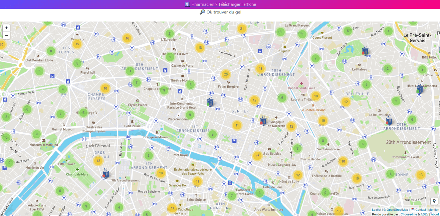Expand yellow cluster 20 near Folies Bergère
This screenshot has width=440, height=216.
tap(226, 74)
